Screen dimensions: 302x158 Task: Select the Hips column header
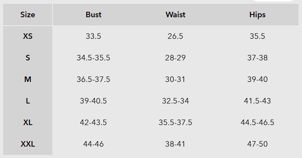pos(257,15)
